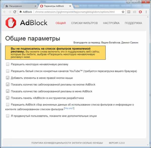Open Chrome's three-dot menu
The image size is (151, 148).
pos(146,12)
